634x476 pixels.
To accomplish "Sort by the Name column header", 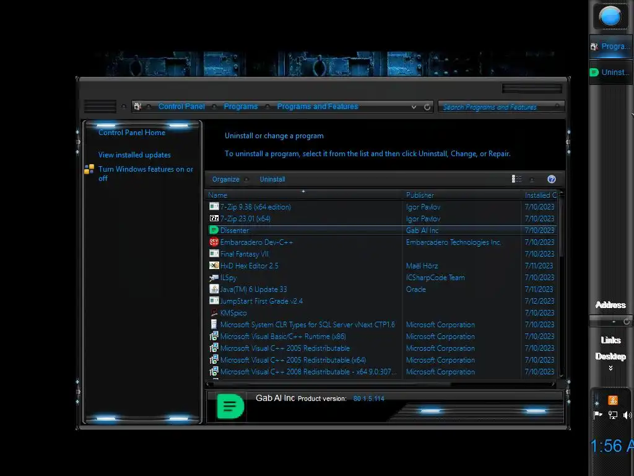I will 304,195.
